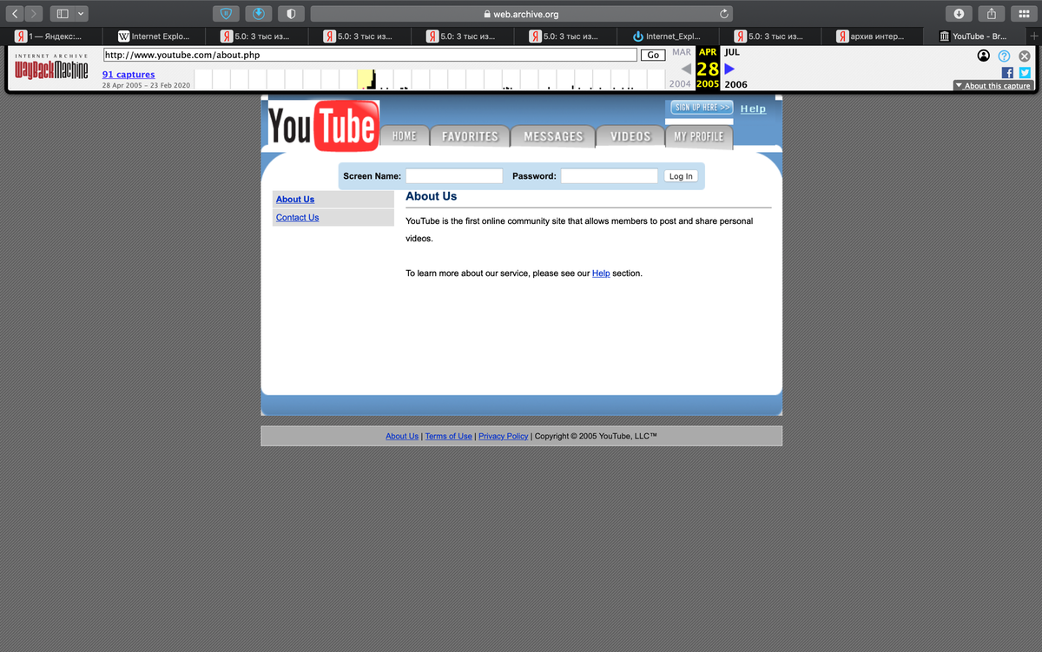1042x652 pixels.
Task: Select the year 2006 in Wayback toolbar
Action: [735, 84]
